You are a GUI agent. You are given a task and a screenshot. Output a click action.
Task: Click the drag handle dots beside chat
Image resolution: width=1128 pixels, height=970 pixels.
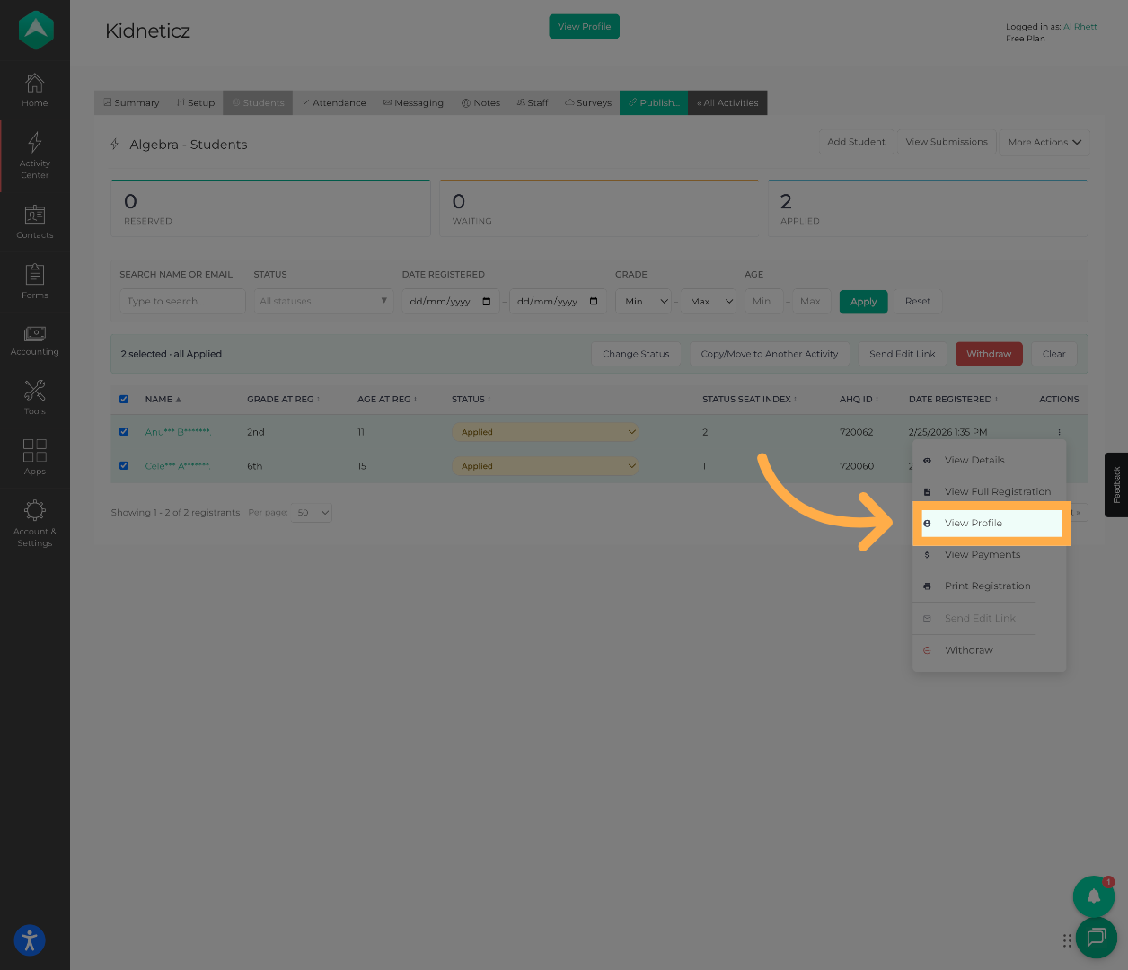[x=1067, y=940]
